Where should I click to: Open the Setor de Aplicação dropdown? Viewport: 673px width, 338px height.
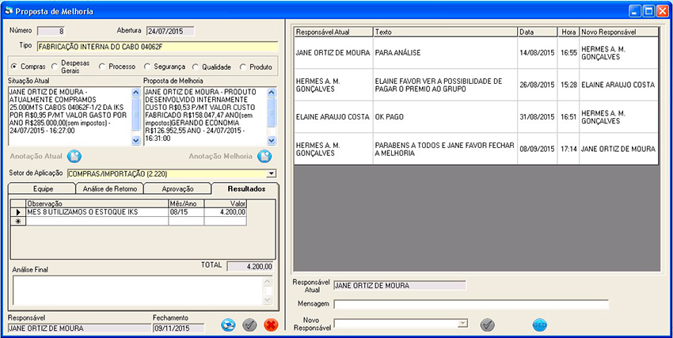(271, 173)
